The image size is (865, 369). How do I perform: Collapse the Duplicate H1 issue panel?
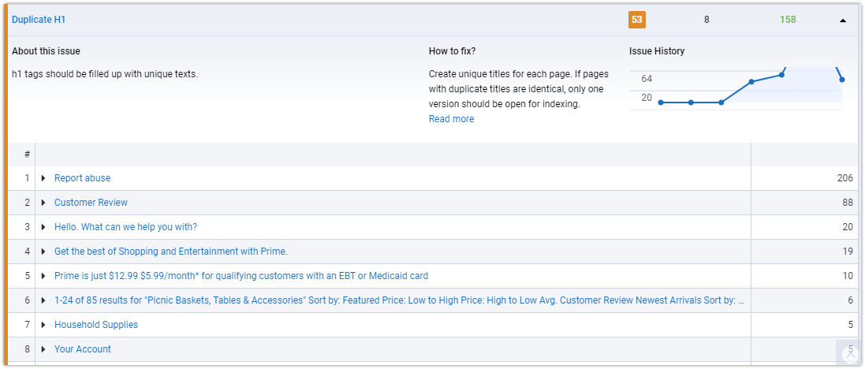pyautogui.click(x=842, y=20)
